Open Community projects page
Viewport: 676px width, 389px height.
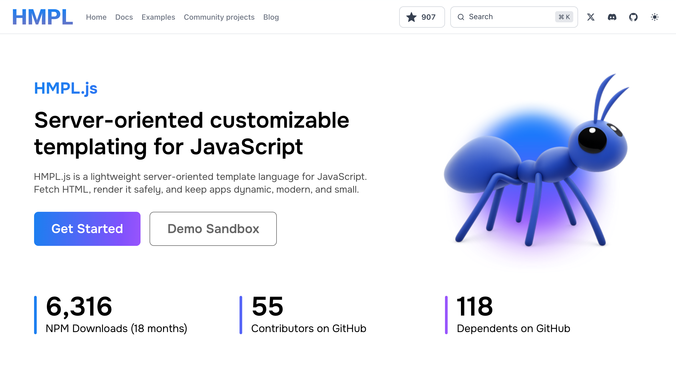(219, 17)
